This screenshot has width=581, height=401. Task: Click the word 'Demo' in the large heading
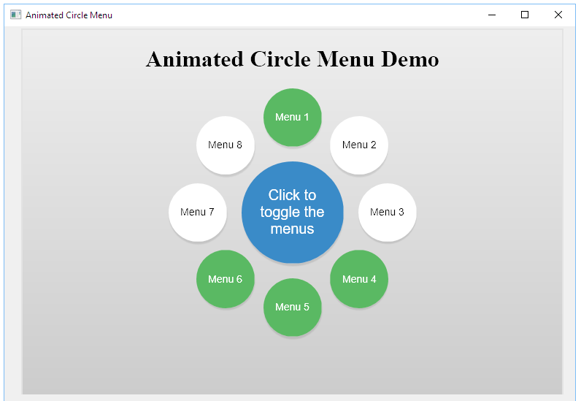click(x=409, y=59)
